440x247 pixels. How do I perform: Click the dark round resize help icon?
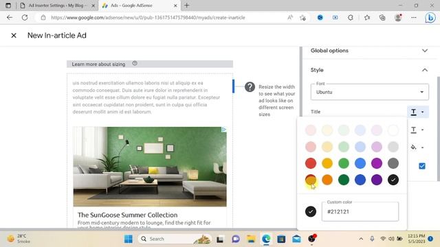pos(250,87)
